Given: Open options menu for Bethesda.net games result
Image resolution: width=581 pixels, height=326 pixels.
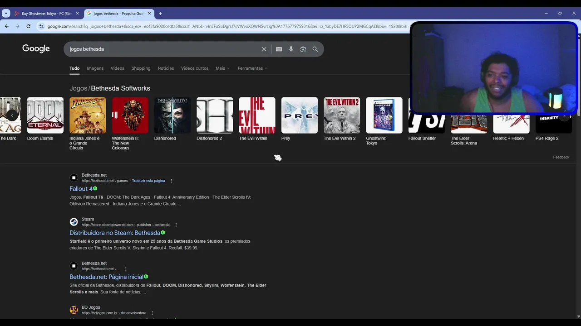Looking at the screenshot, I should pos(171,181).
